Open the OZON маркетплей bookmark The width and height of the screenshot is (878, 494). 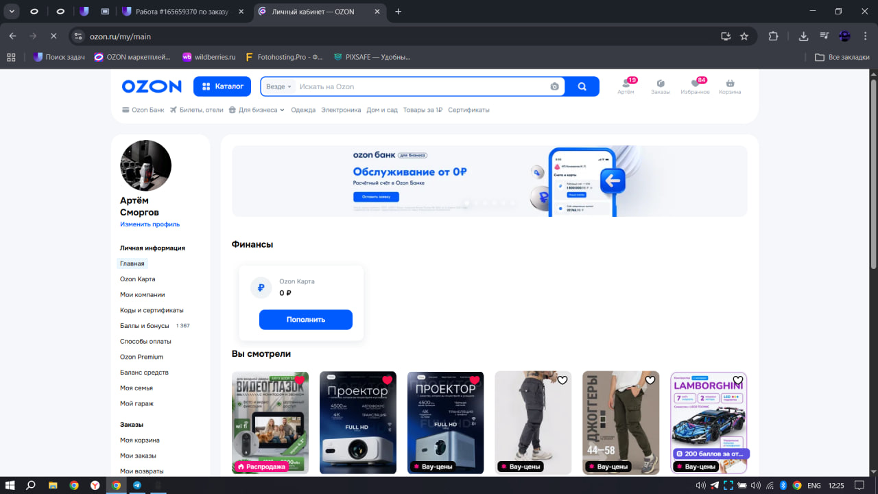point(134,58)
